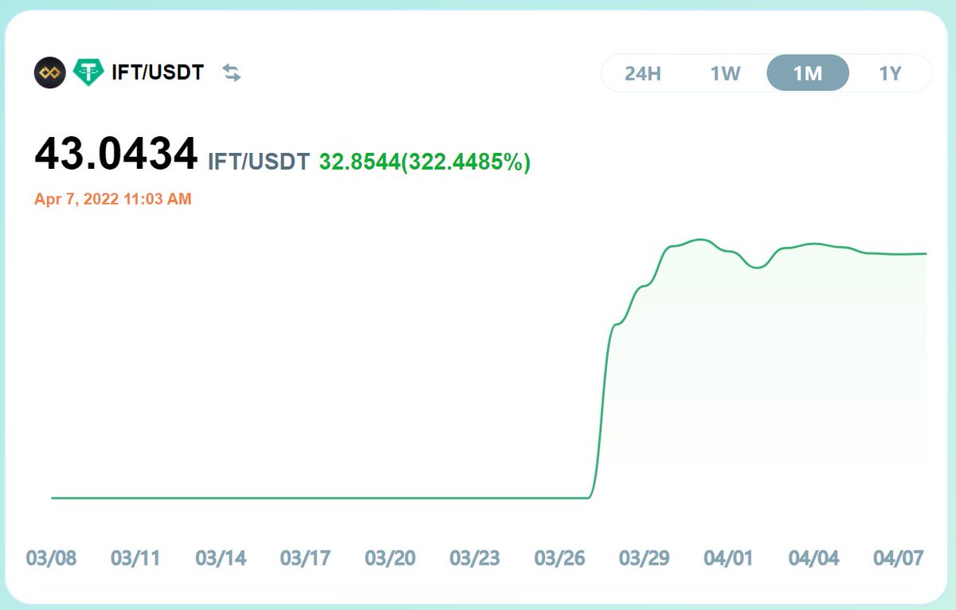Click the 04/07 date axis label
Viewport: 956px width, 610px height.
coord(898,558)
